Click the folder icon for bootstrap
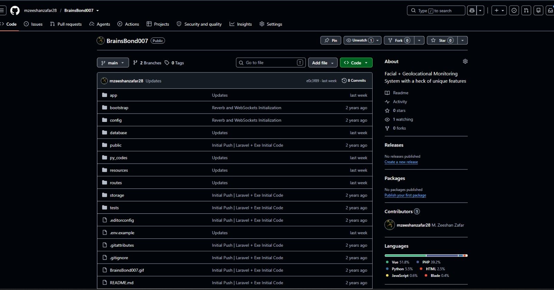 105,107
